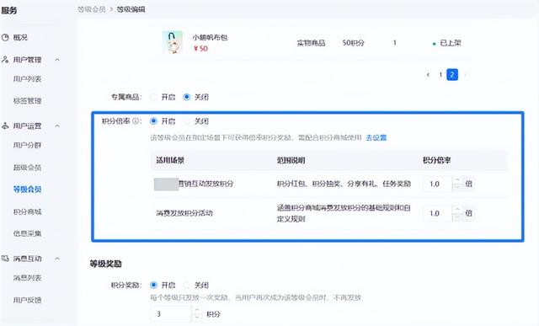
Task: Click the 适用场景 column header
Action: coord(170,160)
